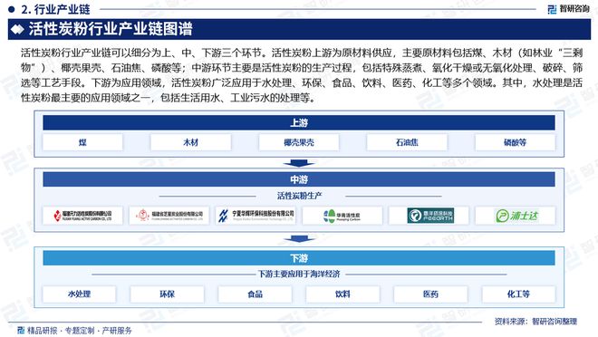
Task: Click the 福建元力活性炭 company logo
Action: (x=82, y=216)
